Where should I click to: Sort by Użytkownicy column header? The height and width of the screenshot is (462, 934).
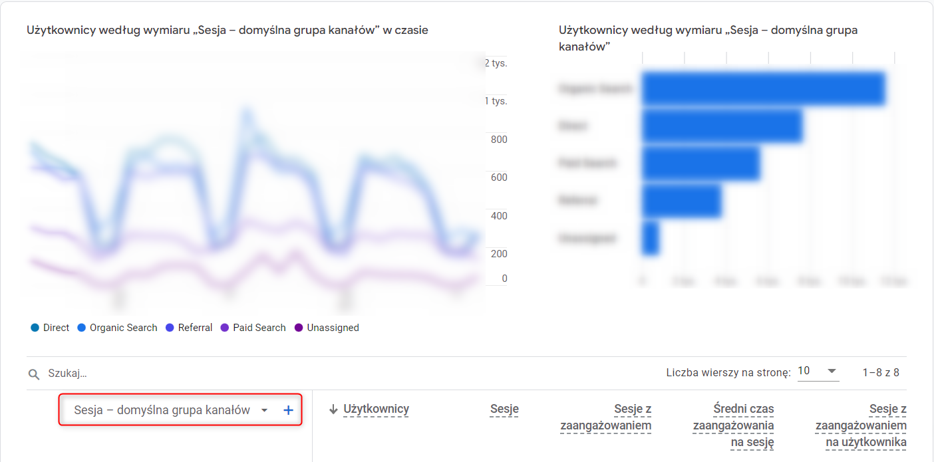click(x=376, y=409)
